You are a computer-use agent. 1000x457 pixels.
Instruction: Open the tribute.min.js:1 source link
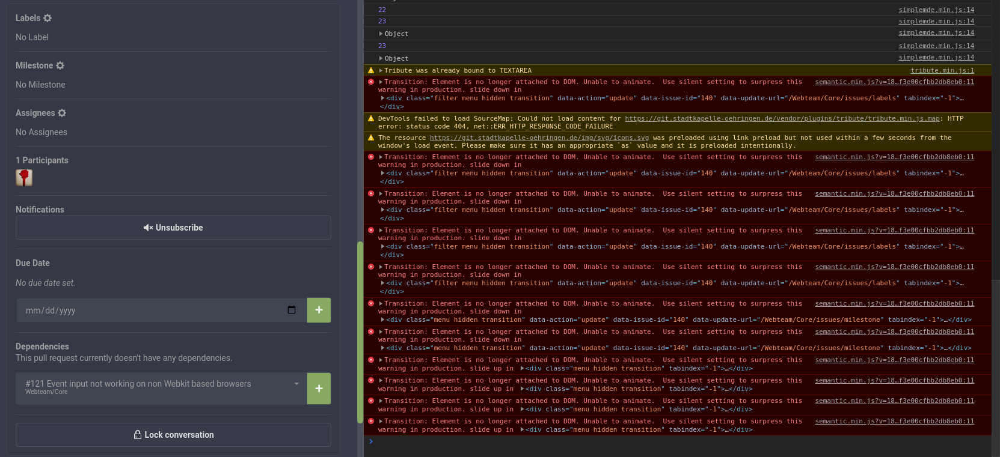coord(942,70)
